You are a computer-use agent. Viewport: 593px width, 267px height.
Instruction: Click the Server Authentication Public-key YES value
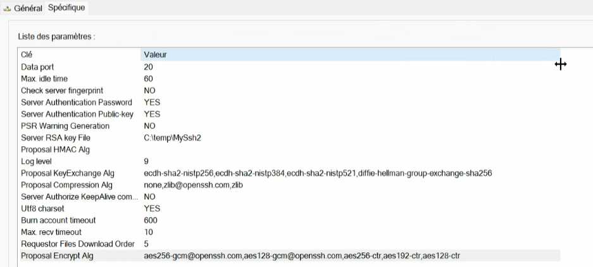pos(152,114)
